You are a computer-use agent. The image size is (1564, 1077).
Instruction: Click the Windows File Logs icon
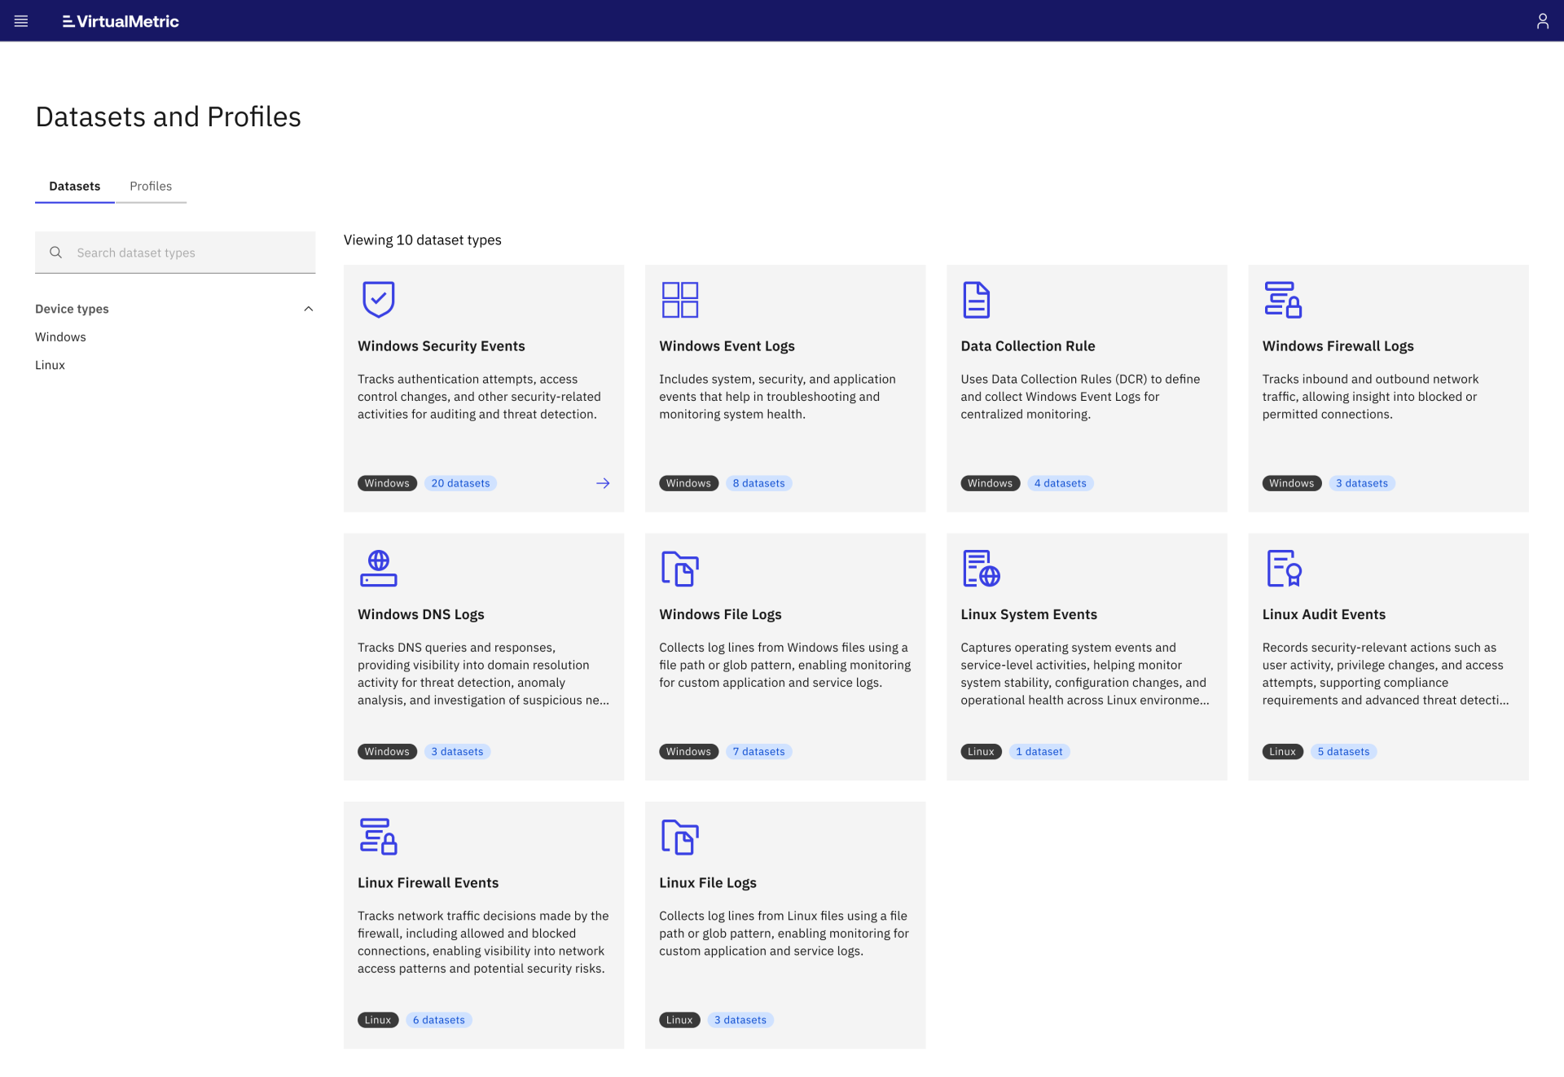coord(680,568)
